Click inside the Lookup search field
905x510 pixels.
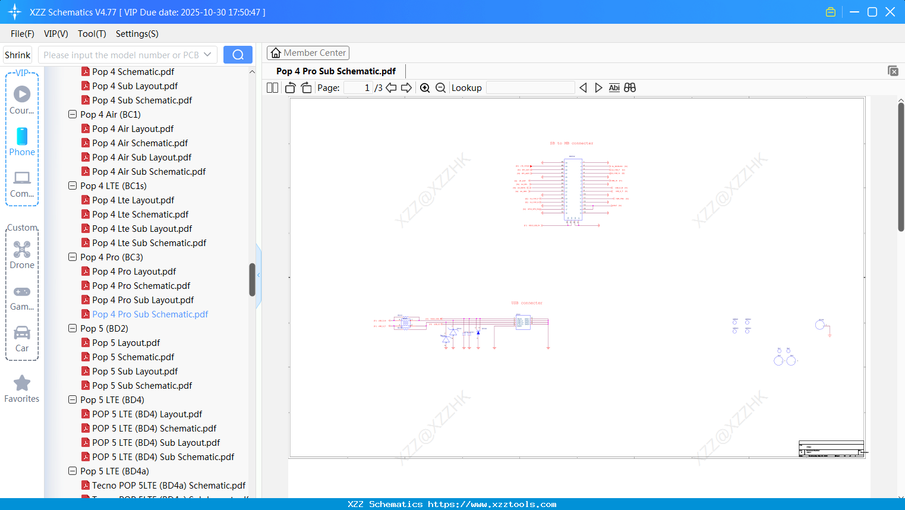(x=530, y=87)
